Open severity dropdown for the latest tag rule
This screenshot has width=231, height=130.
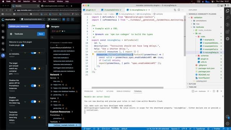[41, 101]
